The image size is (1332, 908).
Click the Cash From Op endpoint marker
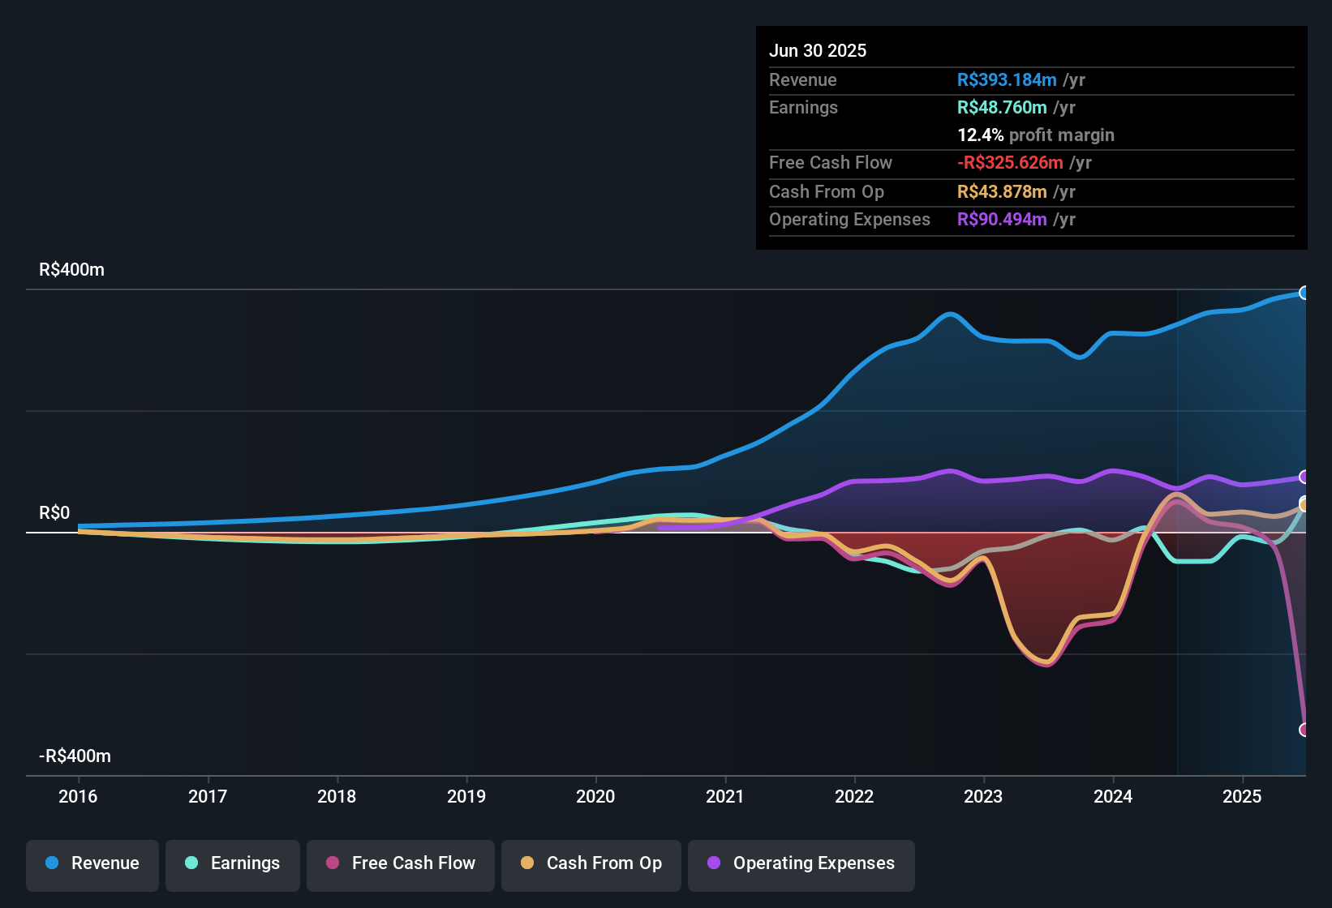click(1304, 505)
